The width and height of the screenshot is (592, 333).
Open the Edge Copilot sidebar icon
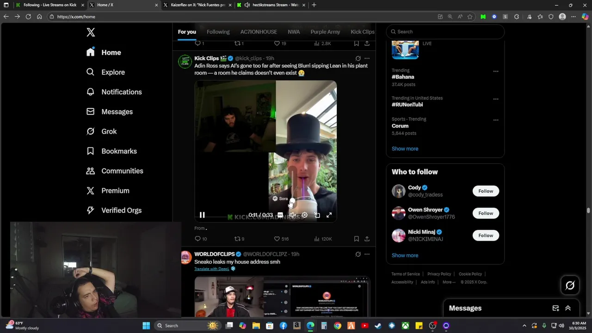[x=585, y=17]
